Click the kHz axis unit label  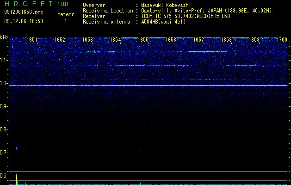[x=4, y=37]
